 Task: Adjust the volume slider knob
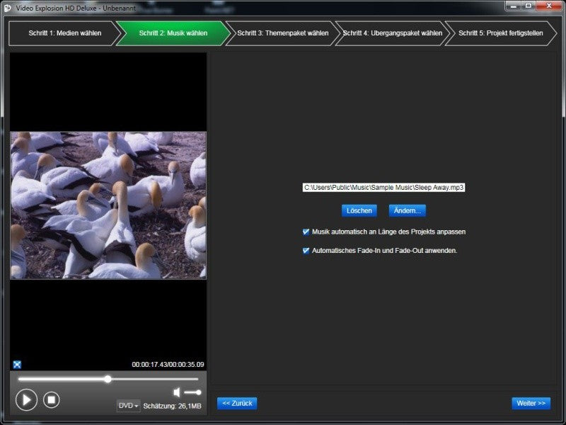point(198,392)
